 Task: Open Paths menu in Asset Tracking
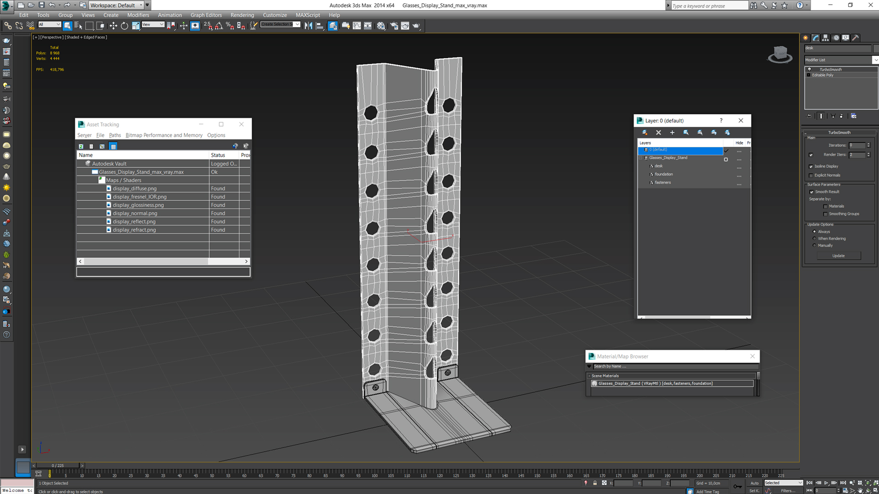115,135
